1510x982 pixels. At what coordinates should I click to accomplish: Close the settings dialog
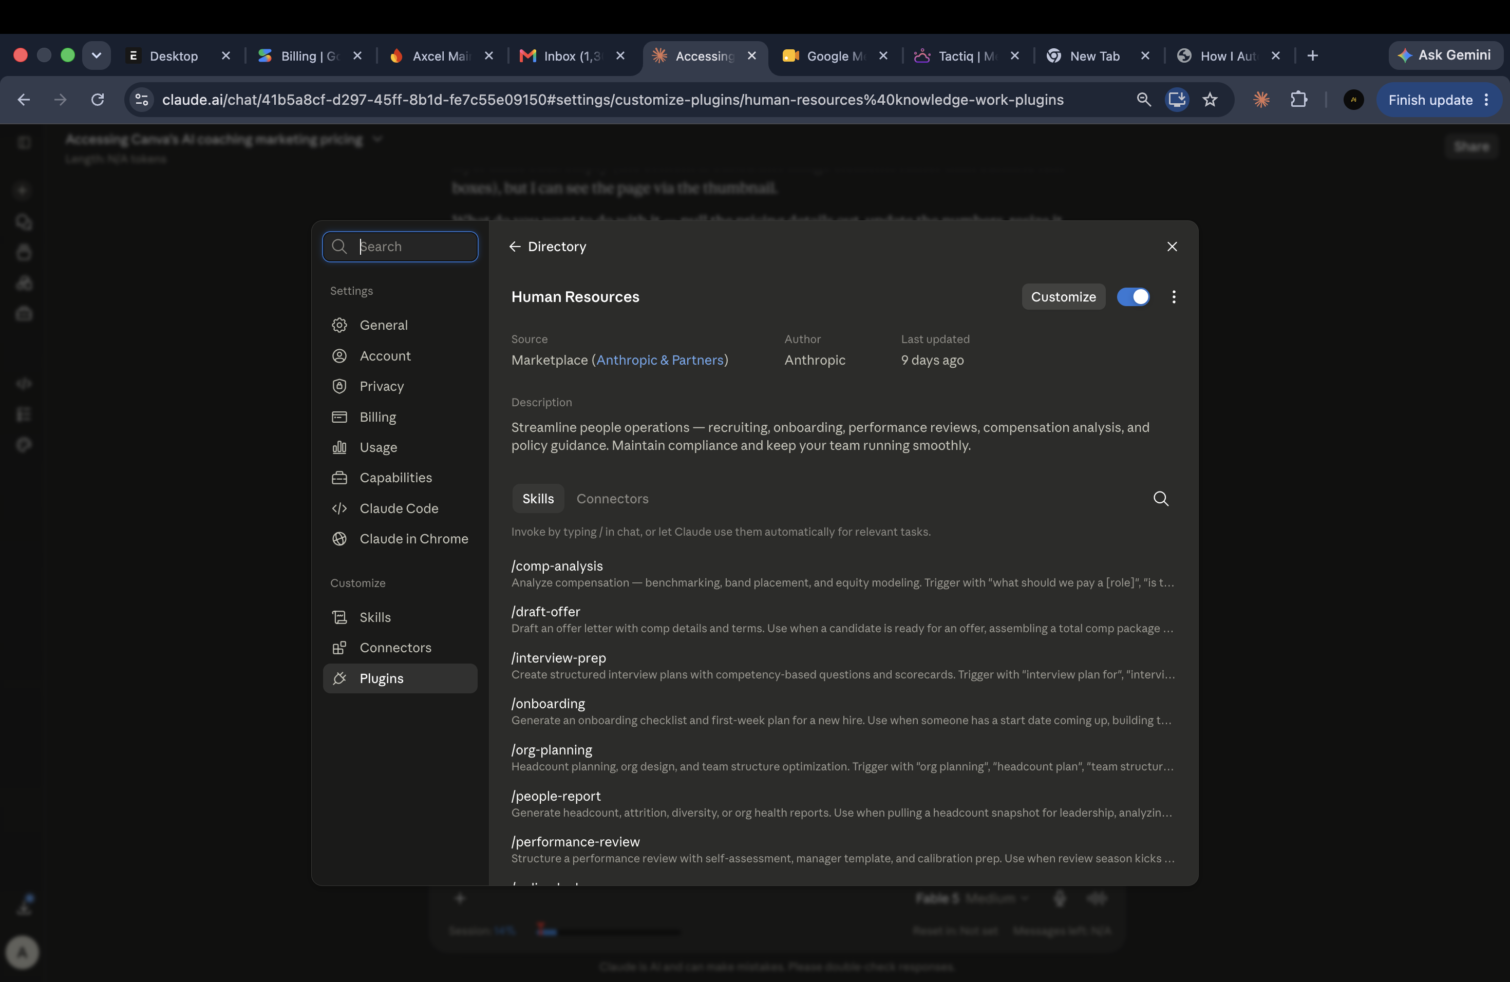coord(1172,246)
